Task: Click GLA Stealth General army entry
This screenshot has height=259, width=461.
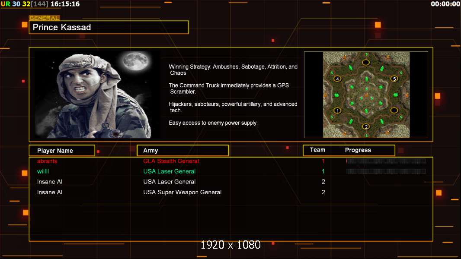Action: (x=171, y=161)
